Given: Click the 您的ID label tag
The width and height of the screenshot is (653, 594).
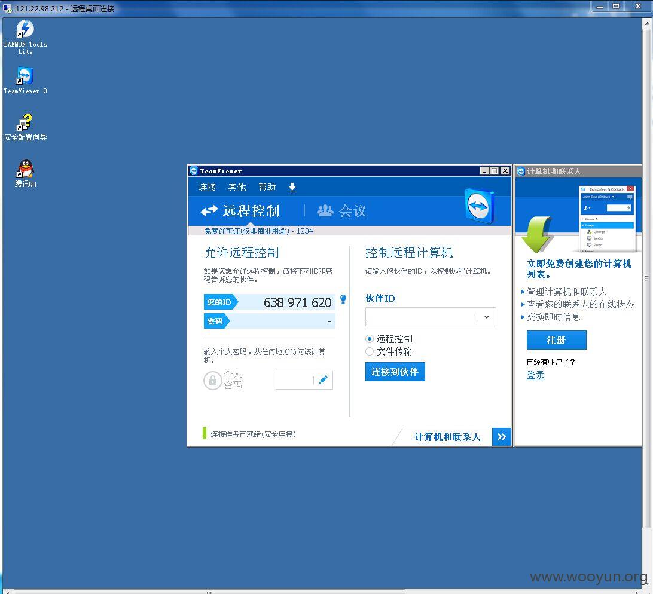Looking at the screenshot, I should tap(219, 302).
